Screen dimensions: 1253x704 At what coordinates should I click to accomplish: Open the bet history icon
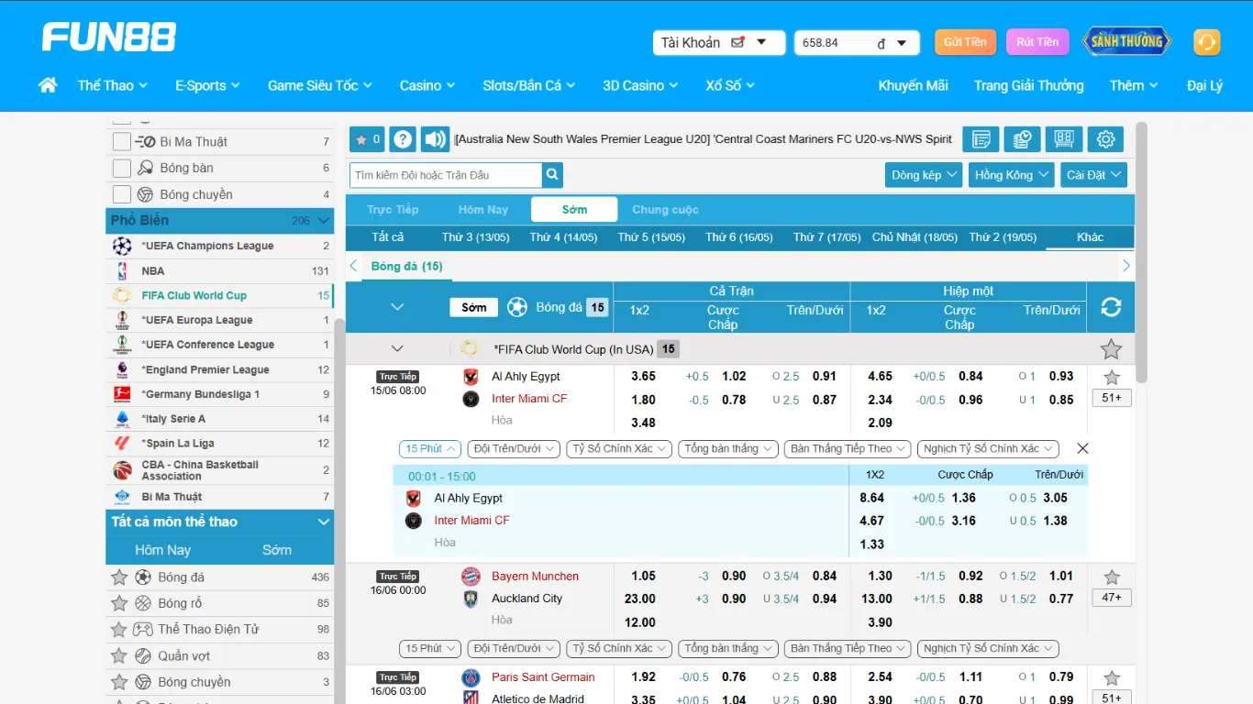click(x=1022, y=139)
